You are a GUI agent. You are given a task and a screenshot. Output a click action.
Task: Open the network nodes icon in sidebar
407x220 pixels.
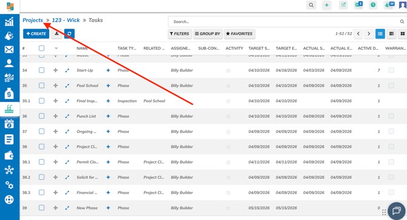coord(9,170)
